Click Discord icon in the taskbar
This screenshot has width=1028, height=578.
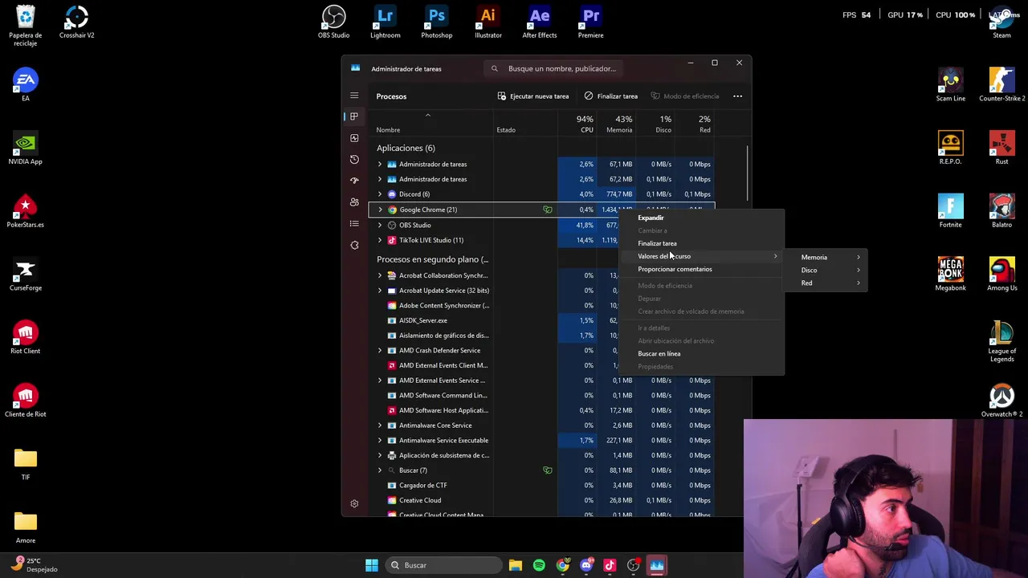pos(586,565)
